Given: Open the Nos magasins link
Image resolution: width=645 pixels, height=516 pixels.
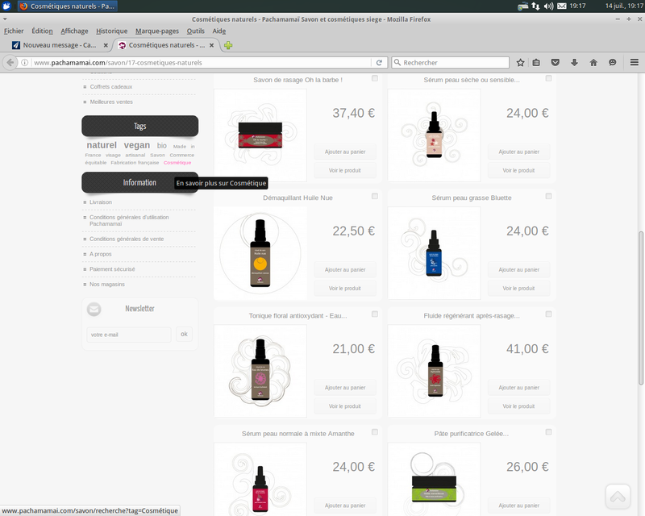Looking at the screenshot, I should [x=107, y=285].
